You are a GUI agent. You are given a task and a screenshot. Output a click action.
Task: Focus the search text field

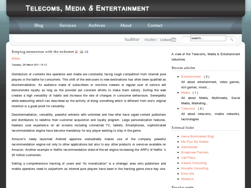(208, 38)
